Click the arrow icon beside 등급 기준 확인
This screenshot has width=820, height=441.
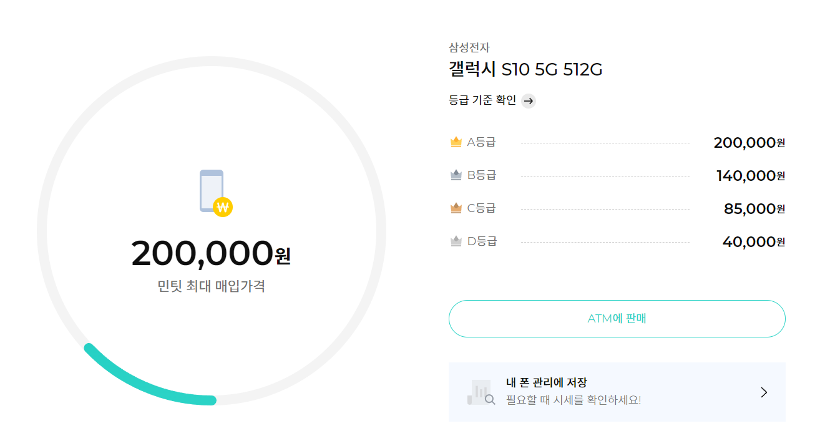(529, 101)
